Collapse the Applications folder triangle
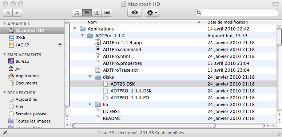The width and height of the screenshot is (282, 137). 75,29
